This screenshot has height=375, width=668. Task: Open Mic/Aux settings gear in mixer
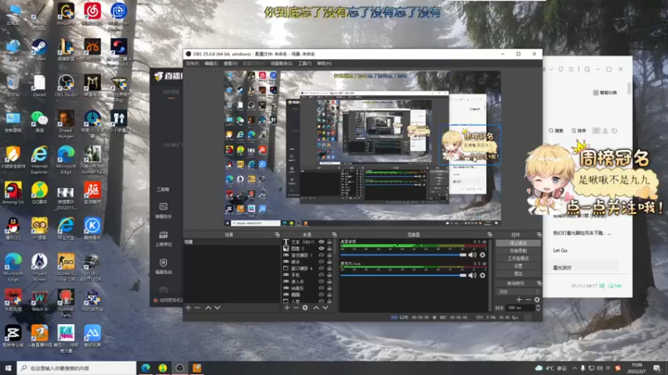click(x=483, y=275)
